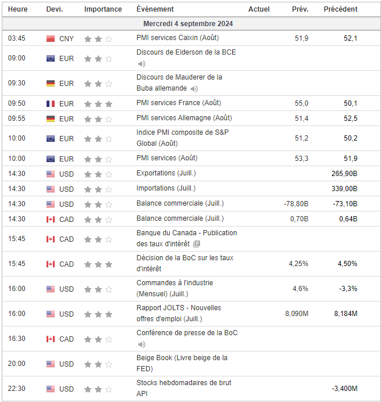
Task: Open PMI services Caixin (Août) event
Action: [177, 38]
